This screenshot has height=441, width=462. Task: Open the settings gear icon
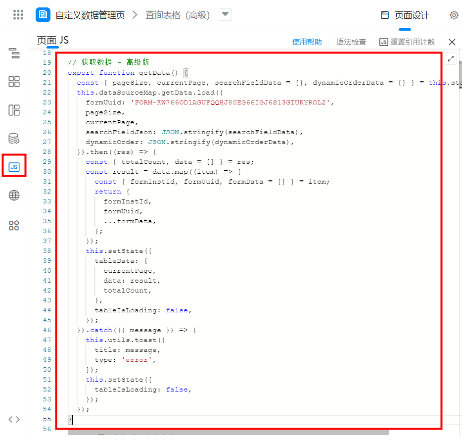(x=454, y=15)
